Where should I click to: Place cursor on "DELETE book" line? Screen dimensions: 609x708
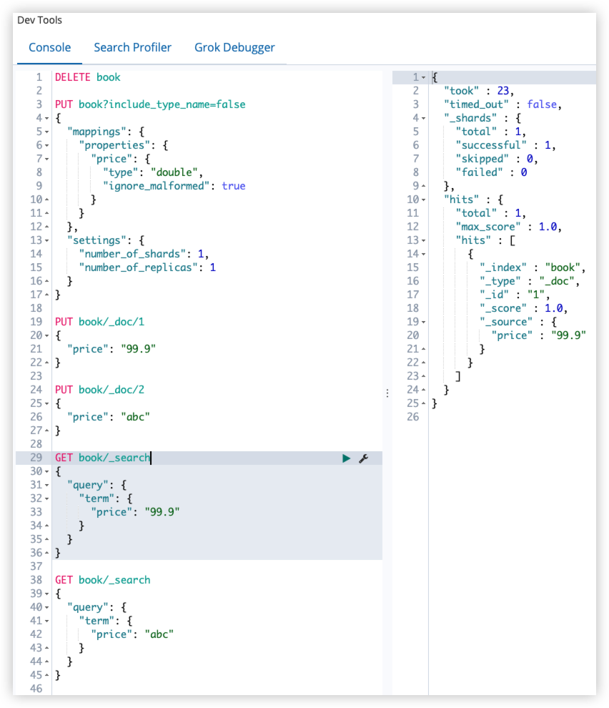pos(88,77)
